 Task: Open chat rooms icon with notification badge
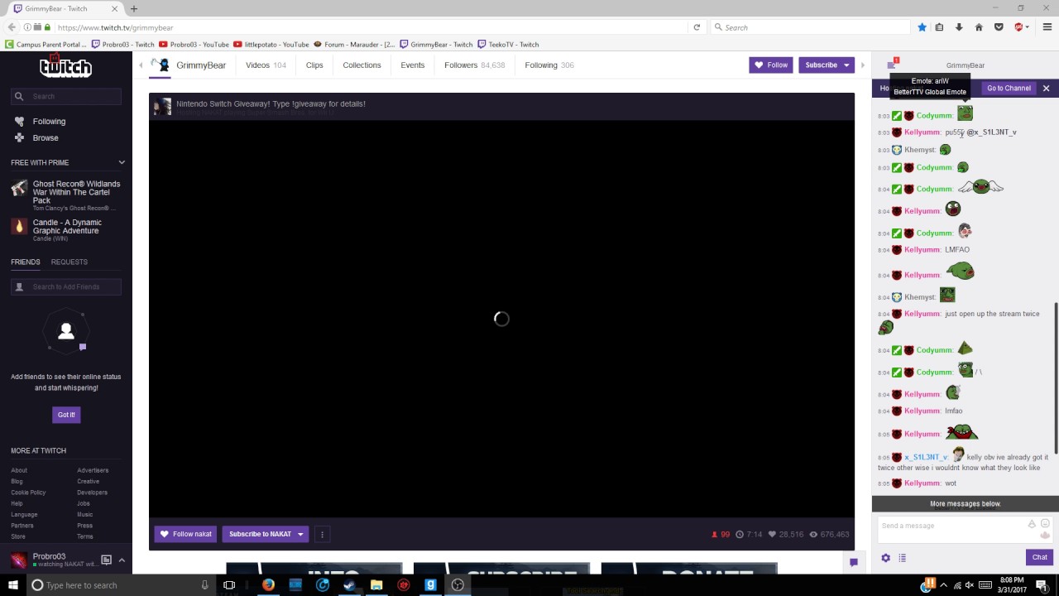[892, 65]
